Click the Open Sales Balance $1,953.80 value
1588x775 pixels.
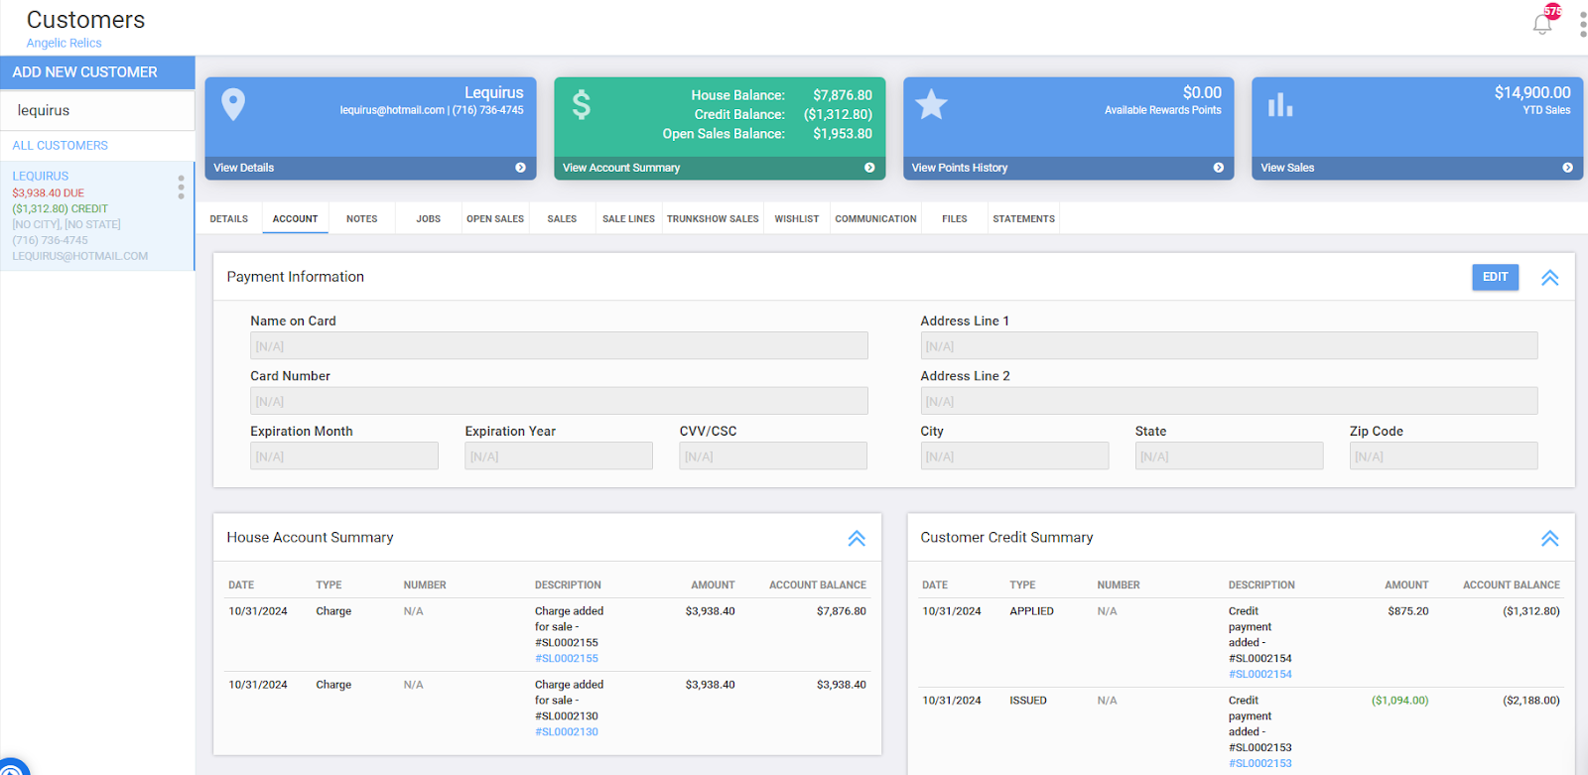point(843,134)
